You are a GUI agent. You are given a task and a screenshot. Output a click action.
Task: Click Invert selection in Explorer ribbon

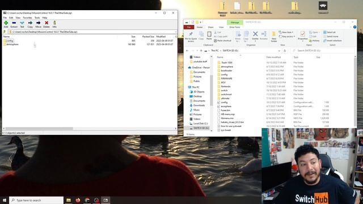point(332,40)
